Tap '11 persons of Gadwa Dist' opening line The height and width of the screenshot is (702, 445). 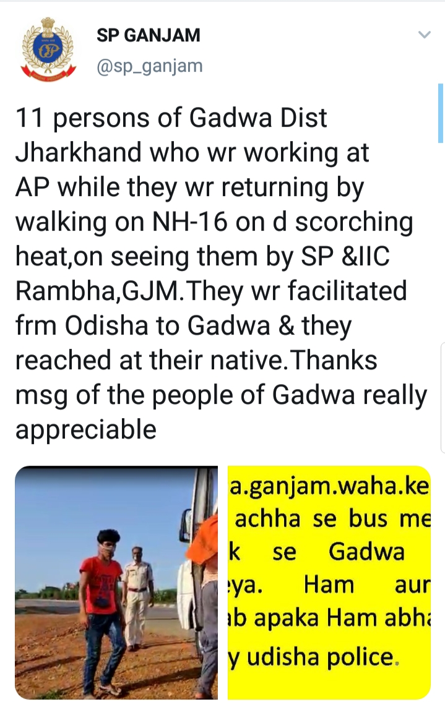[x=171, y=118]
